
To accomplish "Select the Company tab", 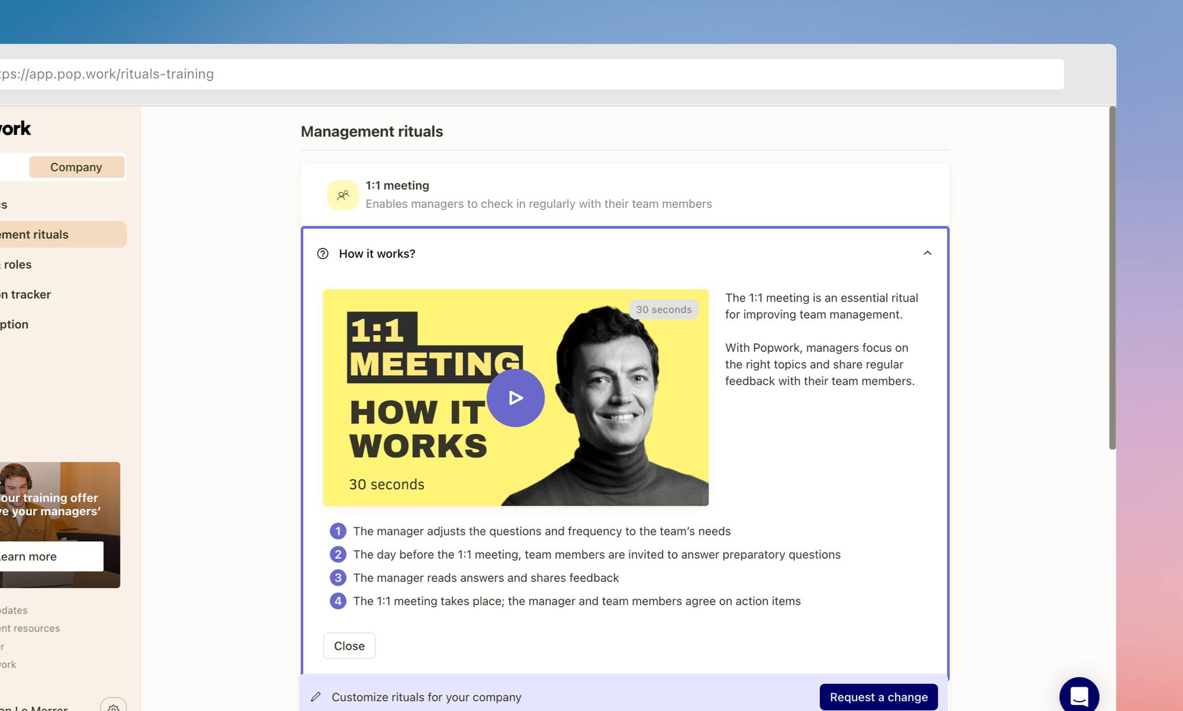I will (76, 167).
